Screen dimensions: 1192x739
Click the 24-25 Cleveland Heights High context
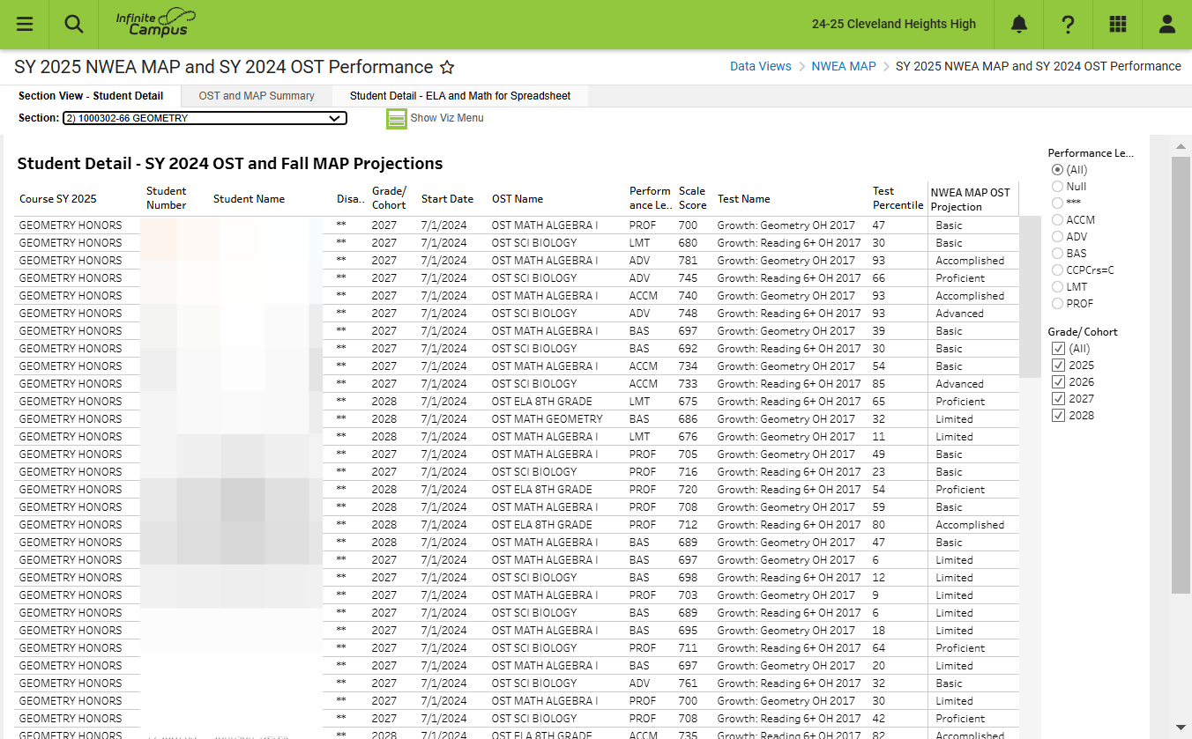[x=894, y=24]
